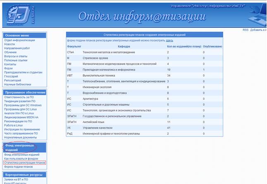Open 'Инструкции по применению' link
The image size is (267, 184).
click(22, 129)
